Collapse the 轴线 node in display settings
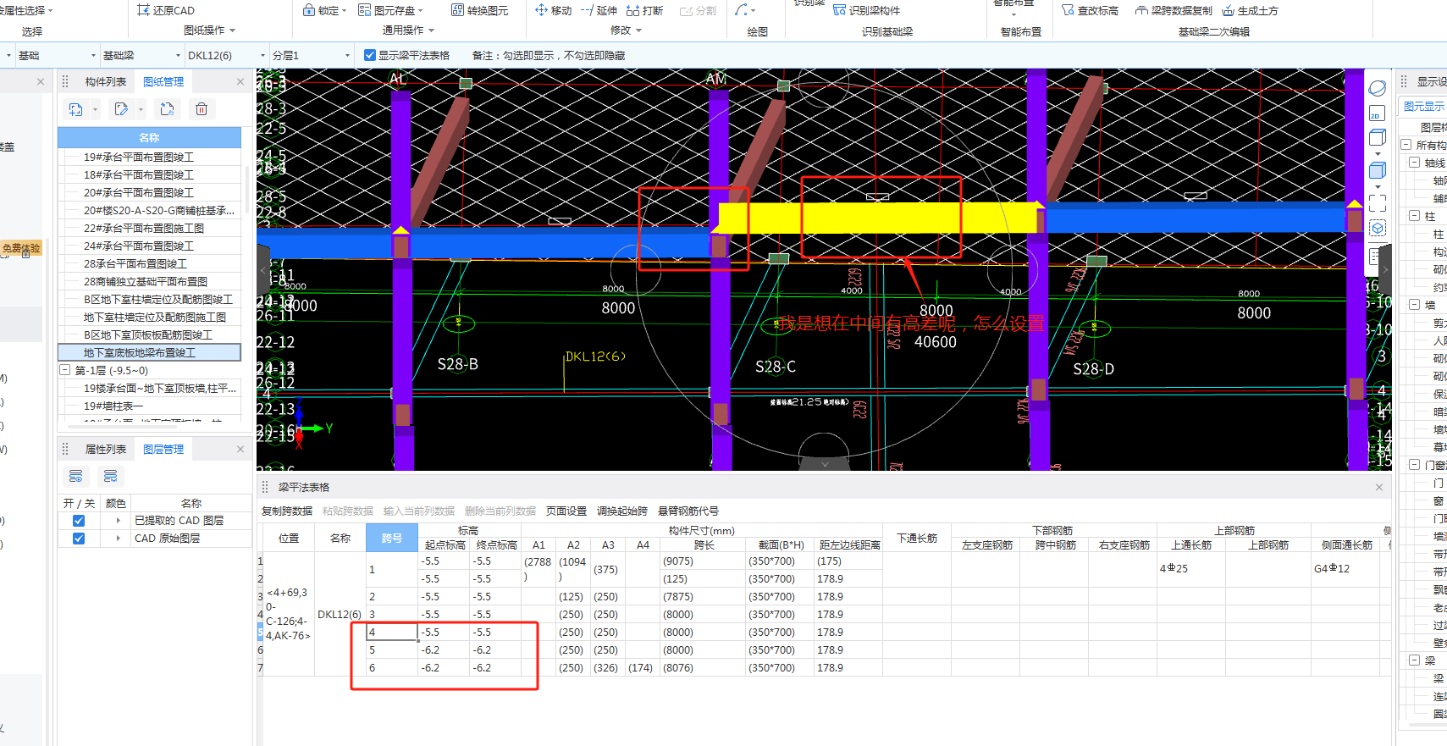The height and width of the screenshot is (746, 1447). [1414, 163]
